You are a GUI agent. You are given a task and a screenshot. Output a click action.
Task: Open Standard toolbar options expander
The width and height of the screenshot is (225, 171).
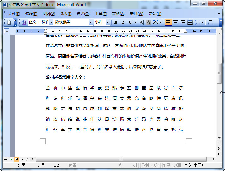(15, 22)
